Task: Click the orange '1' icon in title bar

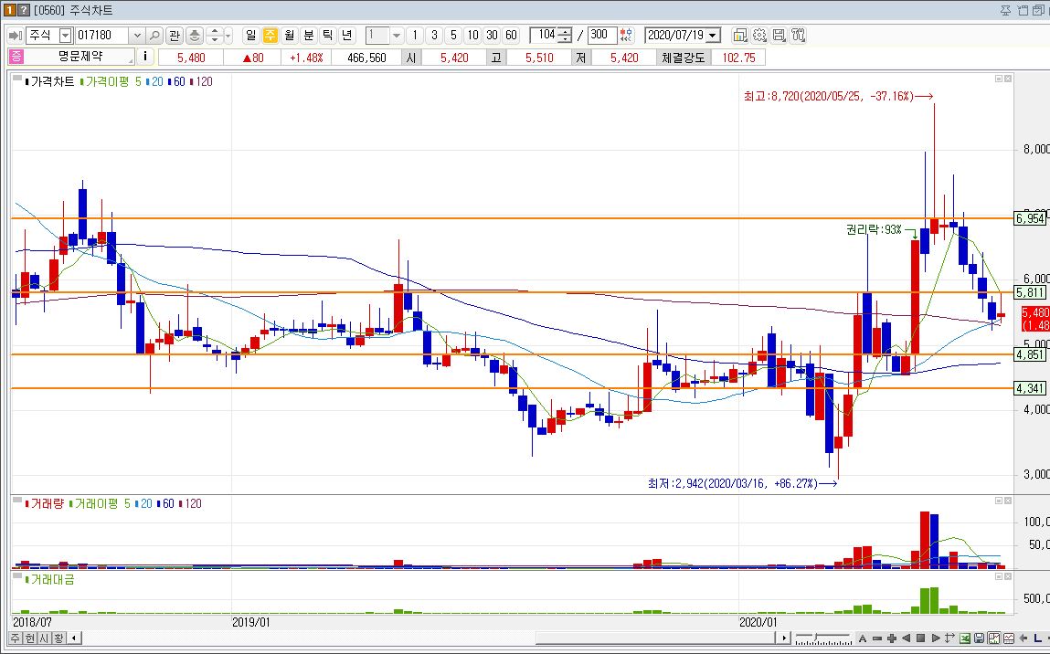Action: pyautogui.click(x=9, y=10)
